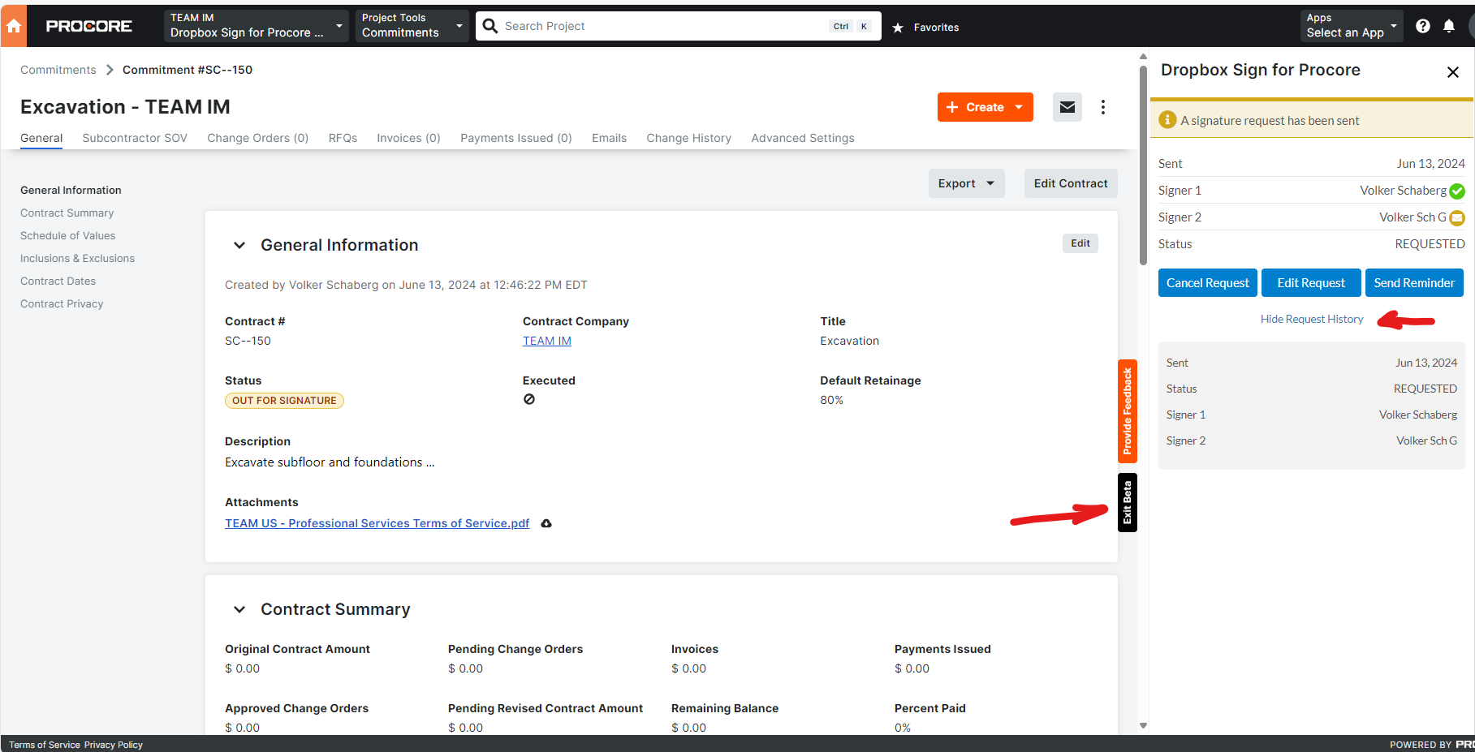1475x752 pixels.
Task: Close the Dropbox Sign for Procore panel
Action: [x=1452, y=71]
